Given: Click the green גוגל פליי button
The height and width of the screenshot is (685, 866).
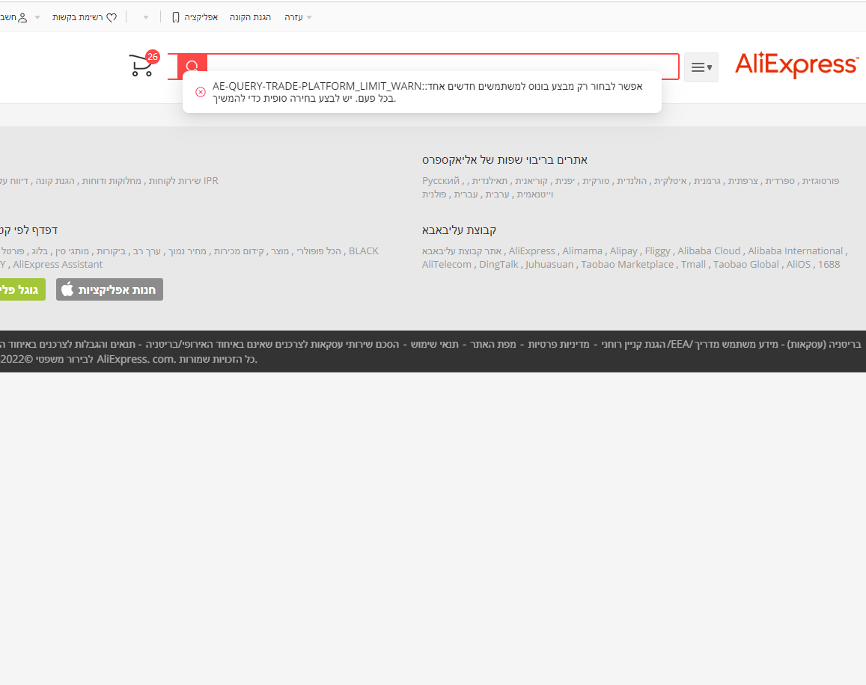Looking at the screenshot, I should tap(22, 289).
